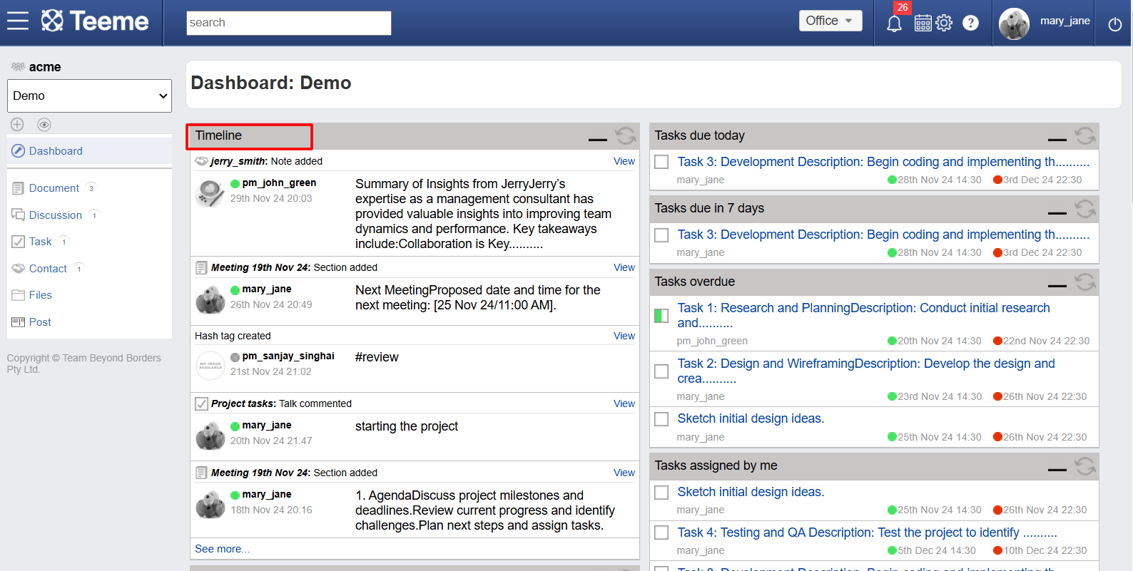1133x571 pixels.
Task: Toggle Task 1 Research half-filled checkbox
Action: (661, 315)
